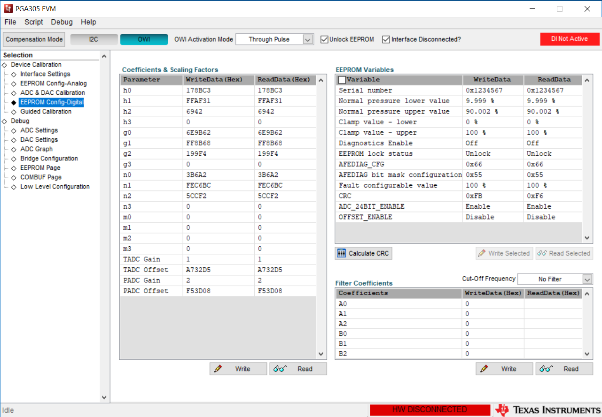Select ADC & DAC Calibration in the tree
Viewport: 602px width, 417px height.
(x=53, y=93)
